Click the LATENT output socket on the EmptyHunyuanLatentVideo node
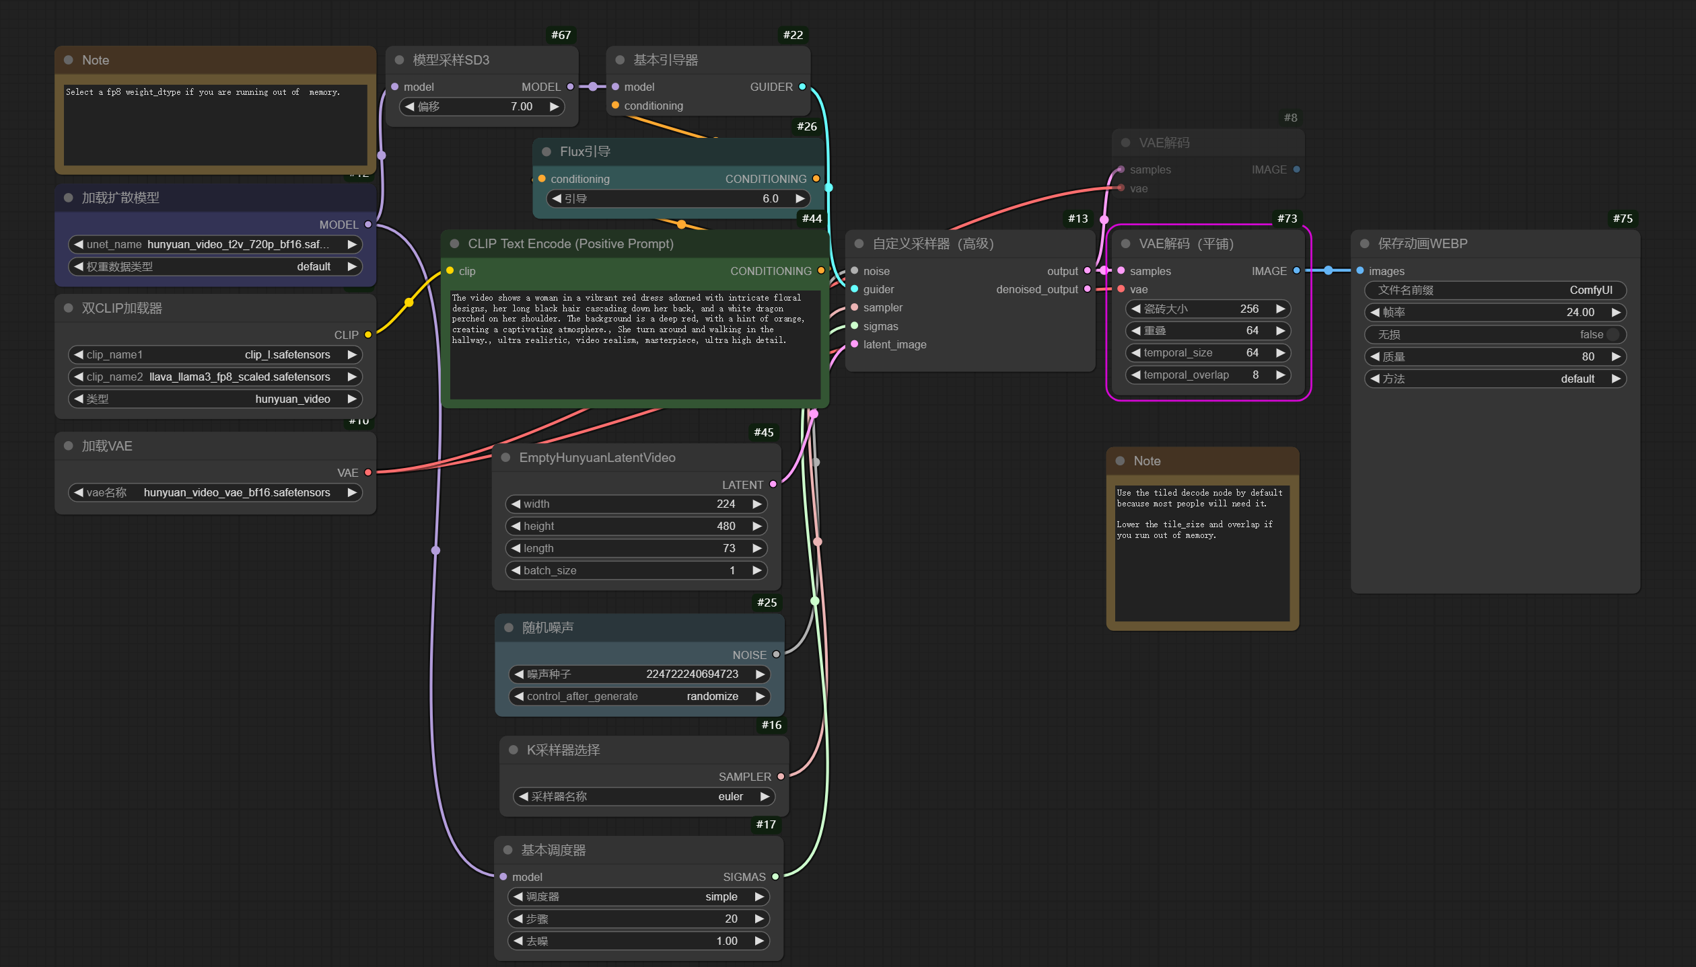The height and width of the screenshot is (967, 1696). point(773,484)
